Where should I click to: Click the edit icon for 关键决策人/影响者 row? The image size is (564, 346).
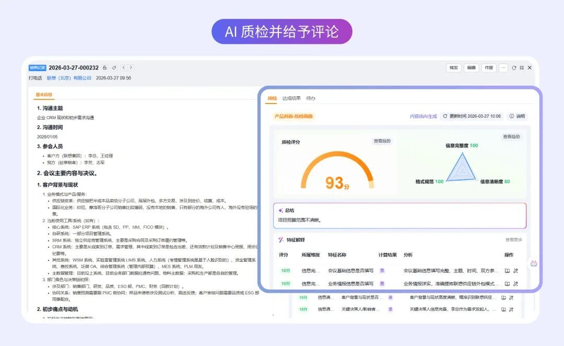[511, 309]
